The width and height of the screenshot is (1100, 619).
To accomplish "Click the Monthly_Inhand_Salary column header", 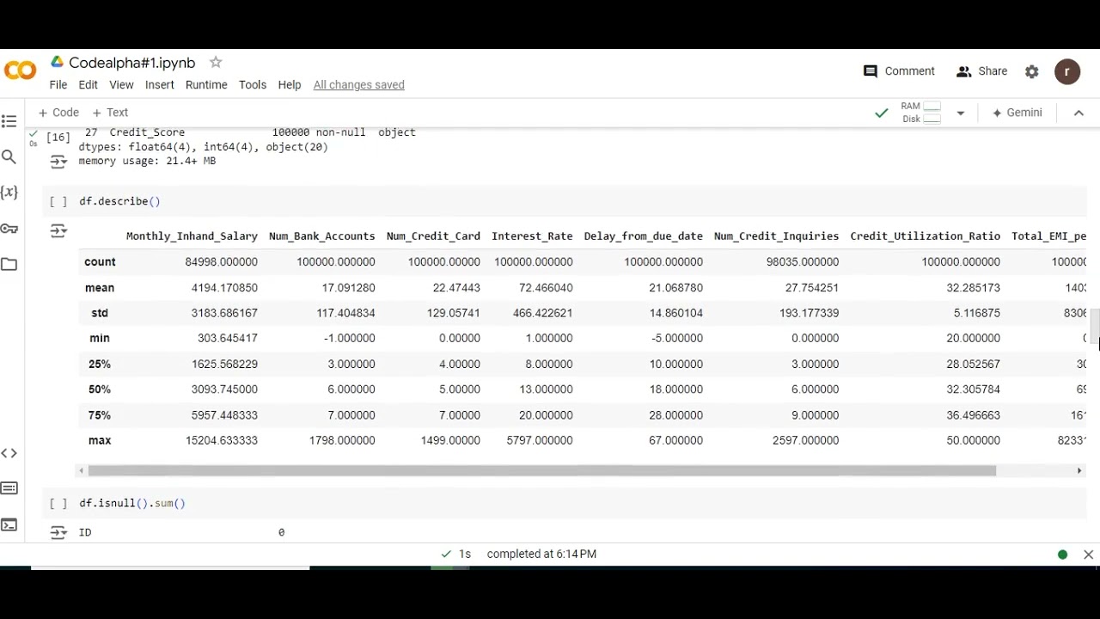I will tap(192, 236).
